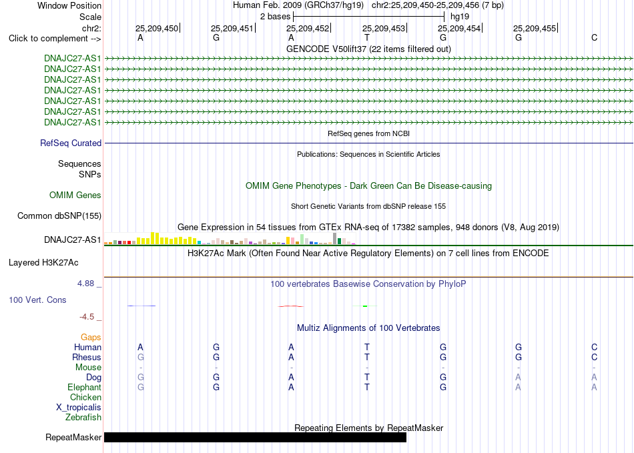The height and width of the screenshot is (453, 634).
Task: Click the 4.88 PhyloP upper limit value
Action: [85, 284]
